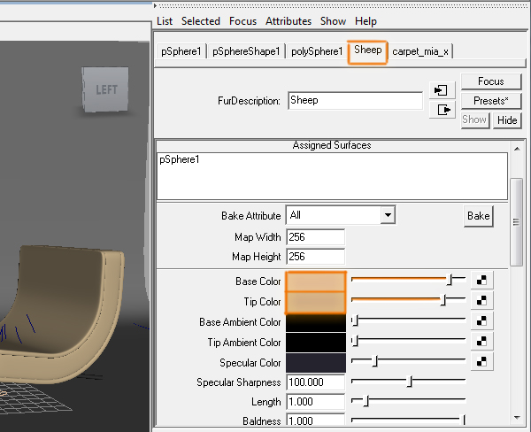Open the Help menu
This screenshot has width=531, height=432.
(366, 21)
